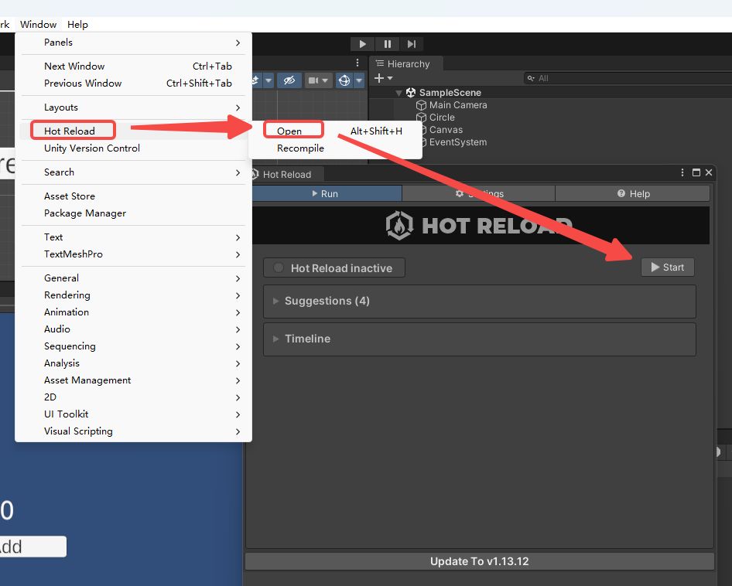The image size is (732, 586).
Task: Maximize the Hot Reload window
Action: point(696,172)
